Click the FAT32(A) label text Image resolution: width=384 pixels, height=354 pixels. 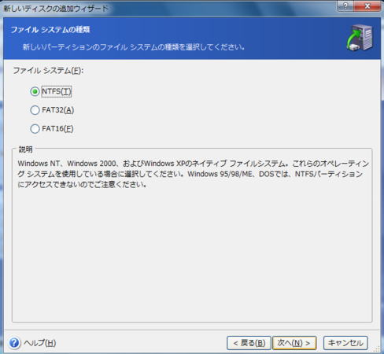click(58, 110)
